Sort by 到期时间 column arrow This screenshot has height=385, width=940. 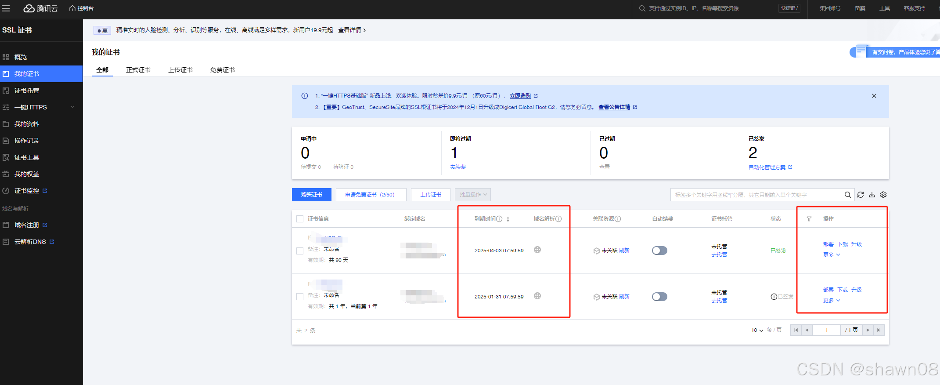point(508,219)
